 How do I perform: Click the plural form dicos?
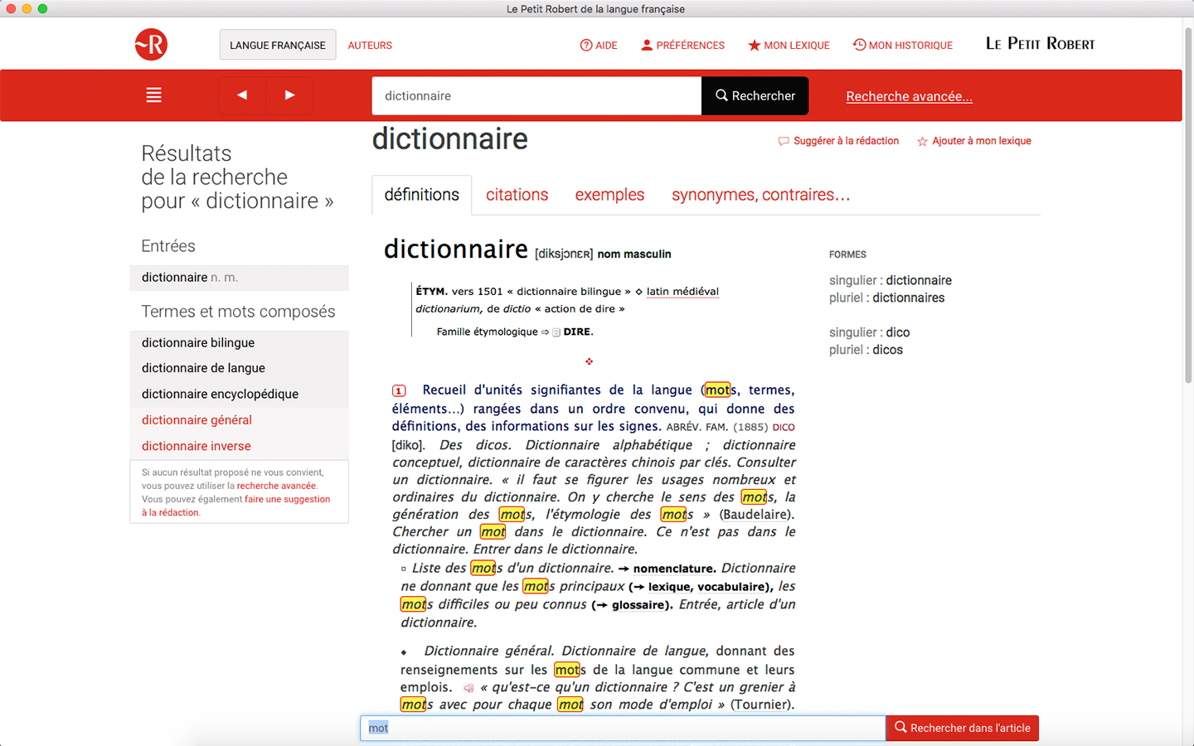point(887,350)
